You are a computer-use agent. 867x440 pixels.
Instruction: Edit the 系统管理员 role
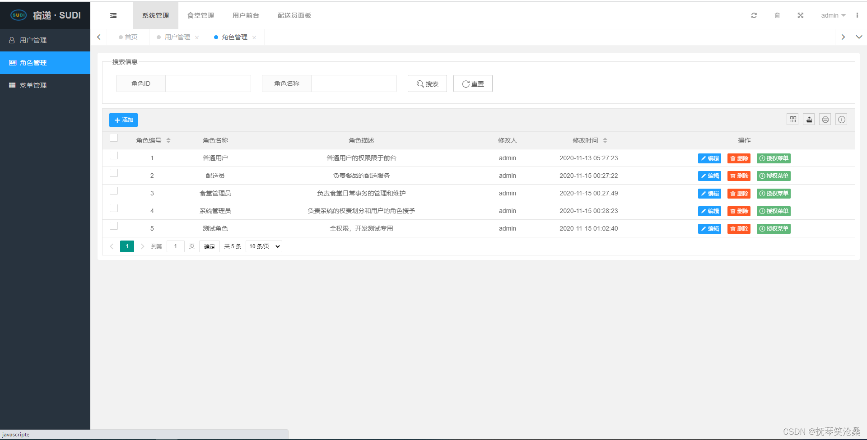[709, 211]
